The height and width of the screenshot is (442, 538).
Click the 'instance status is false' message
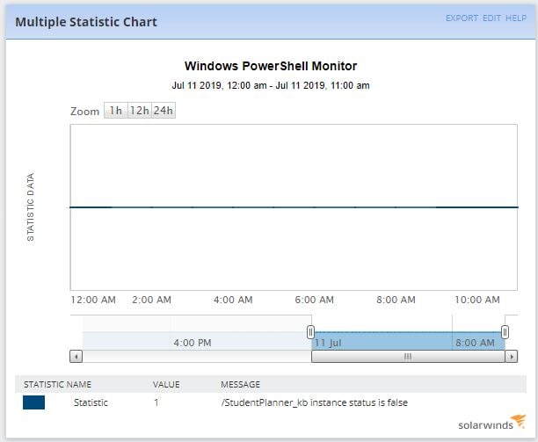(x=315, y=402)
